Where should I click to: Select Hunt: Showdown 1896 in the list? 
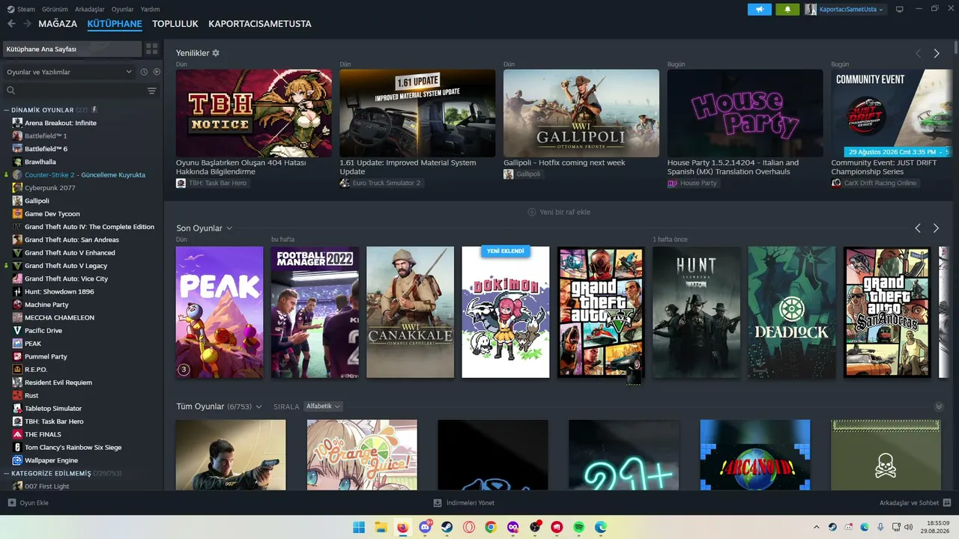(59, 292)
